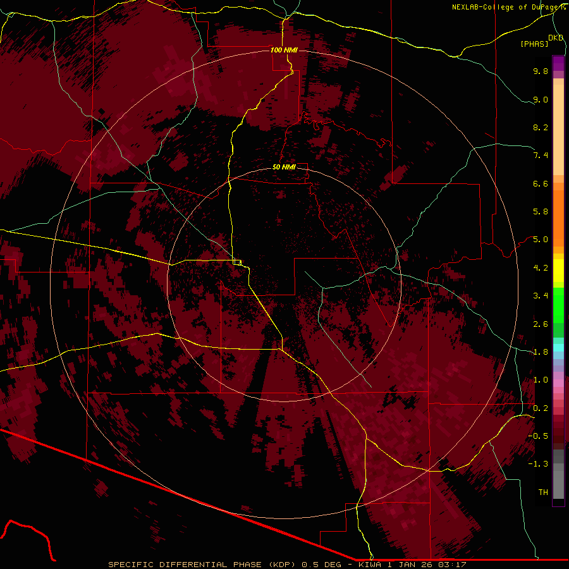Click the 5.8 scale value
This screenshot has height=569, width=569.
coord(541,212)
